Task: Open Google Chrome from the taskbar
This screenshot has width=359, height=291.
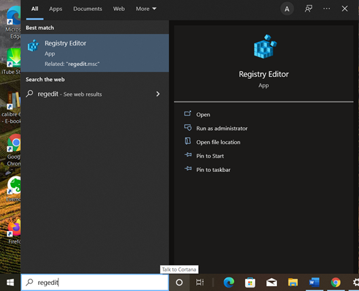Action: (x=336, y=282)
